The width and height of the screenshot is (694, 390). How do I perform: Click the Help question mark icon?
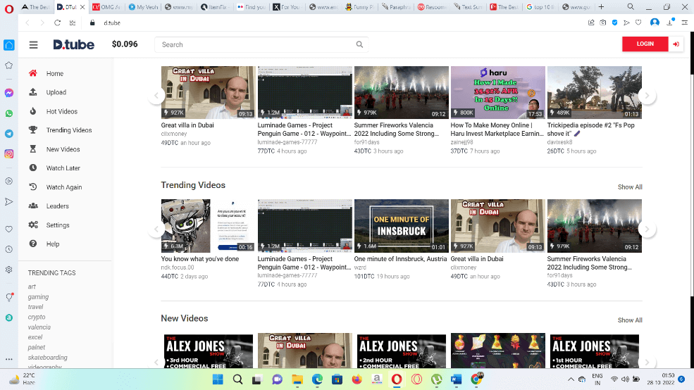click(32, 244)
